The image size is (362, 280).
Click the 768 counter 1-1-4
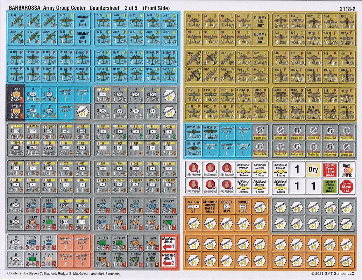(x=136, y=169)
